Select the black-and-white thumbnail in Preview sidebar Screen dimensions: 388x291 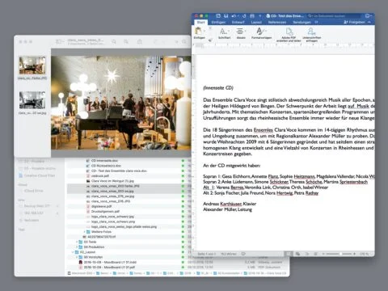(32, 100)
